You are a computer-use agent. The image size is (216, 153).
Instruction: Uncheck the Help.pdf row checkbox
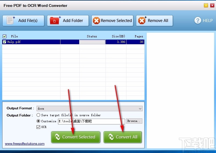click(x=5, y=42)
